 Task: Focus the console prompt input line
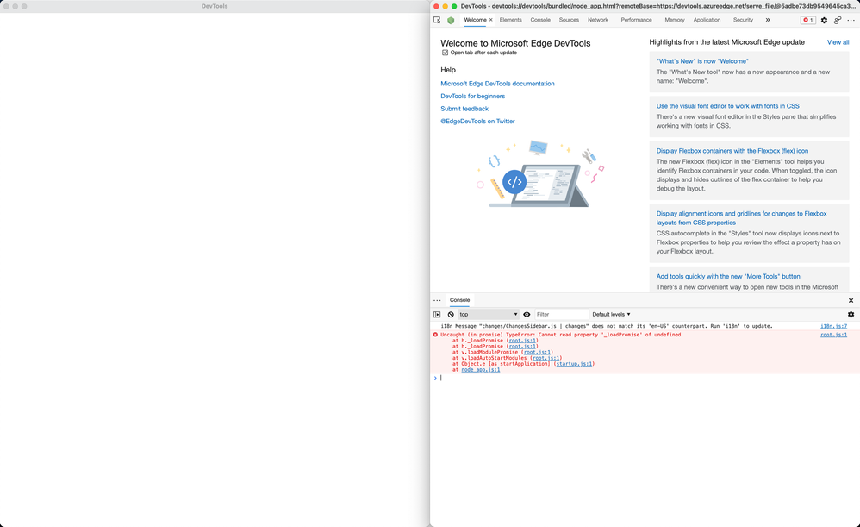[x=647, y=379]
